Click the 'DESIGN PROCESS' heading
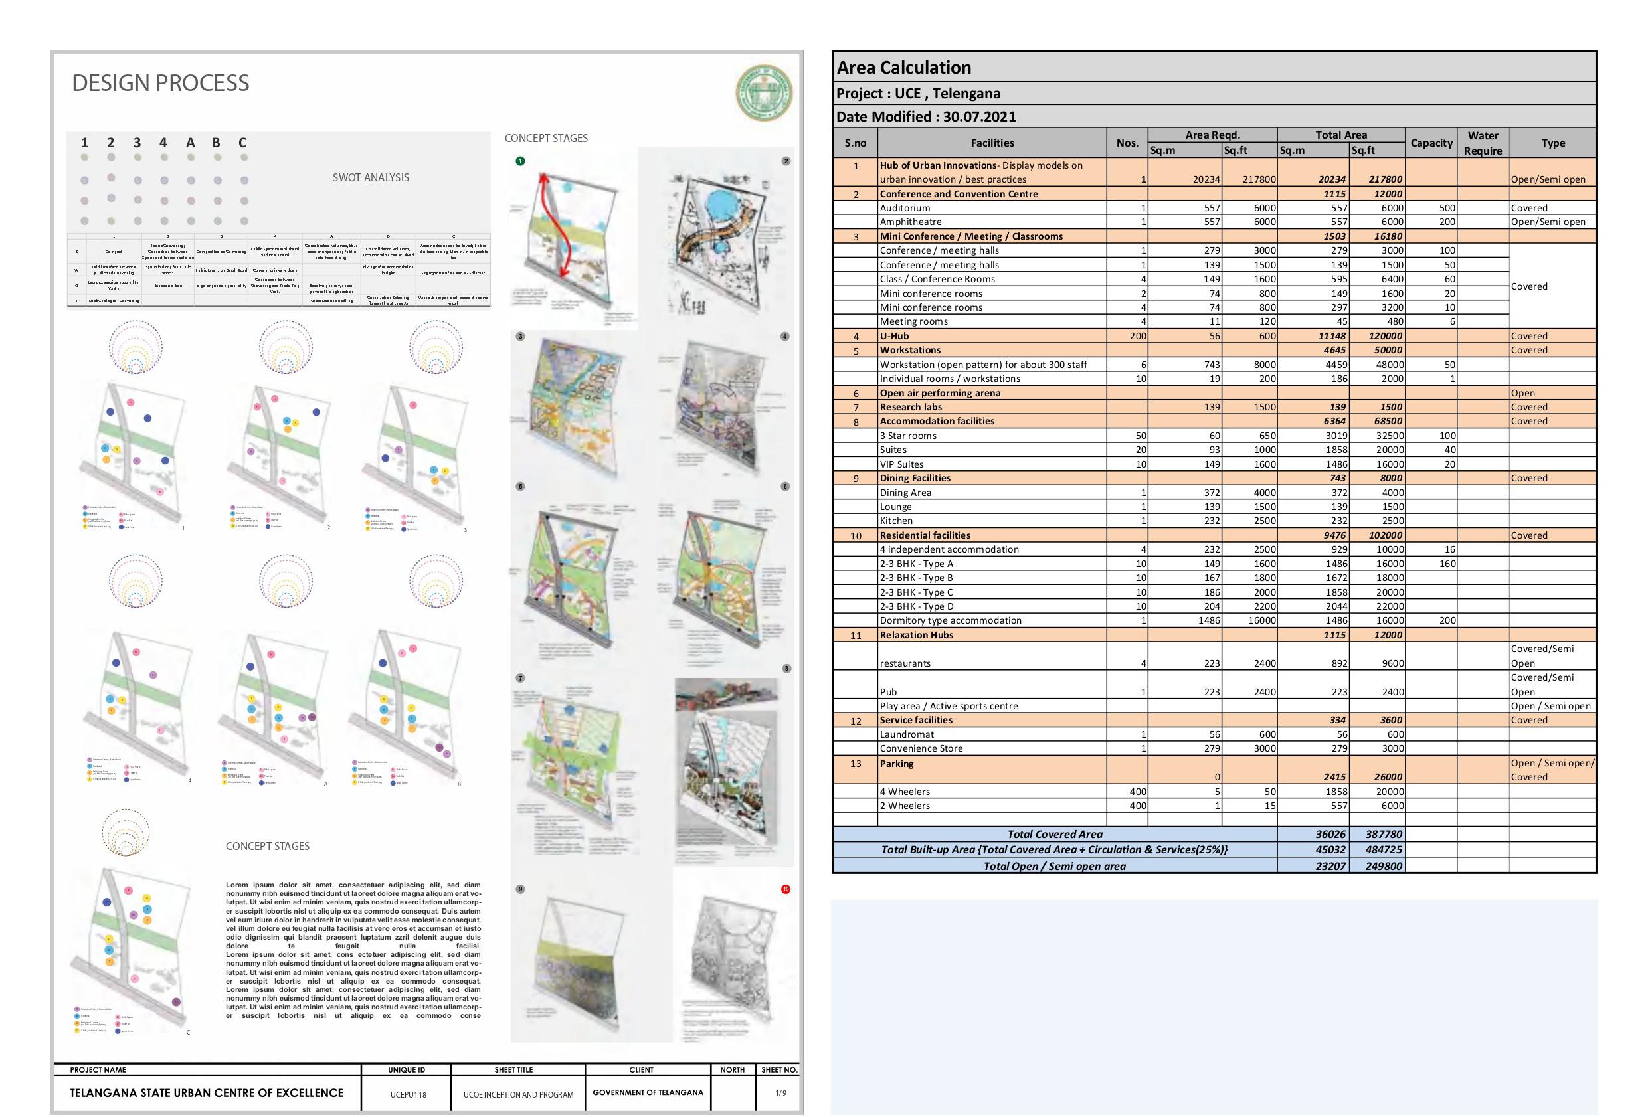Screen dimensions: 1648x1117 (x=161, y=83)
